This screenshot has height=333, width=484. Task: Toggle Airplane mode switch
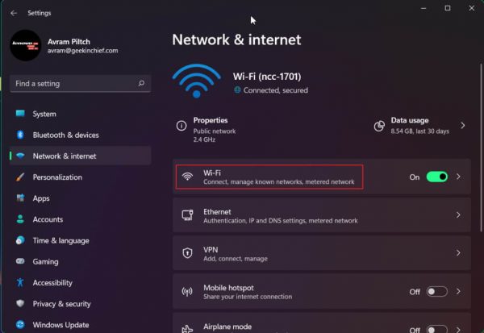[436, 329]
